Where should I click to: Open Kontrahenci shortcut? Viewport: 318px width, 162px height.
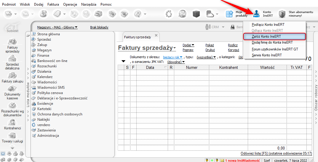[x=12, y=124]
